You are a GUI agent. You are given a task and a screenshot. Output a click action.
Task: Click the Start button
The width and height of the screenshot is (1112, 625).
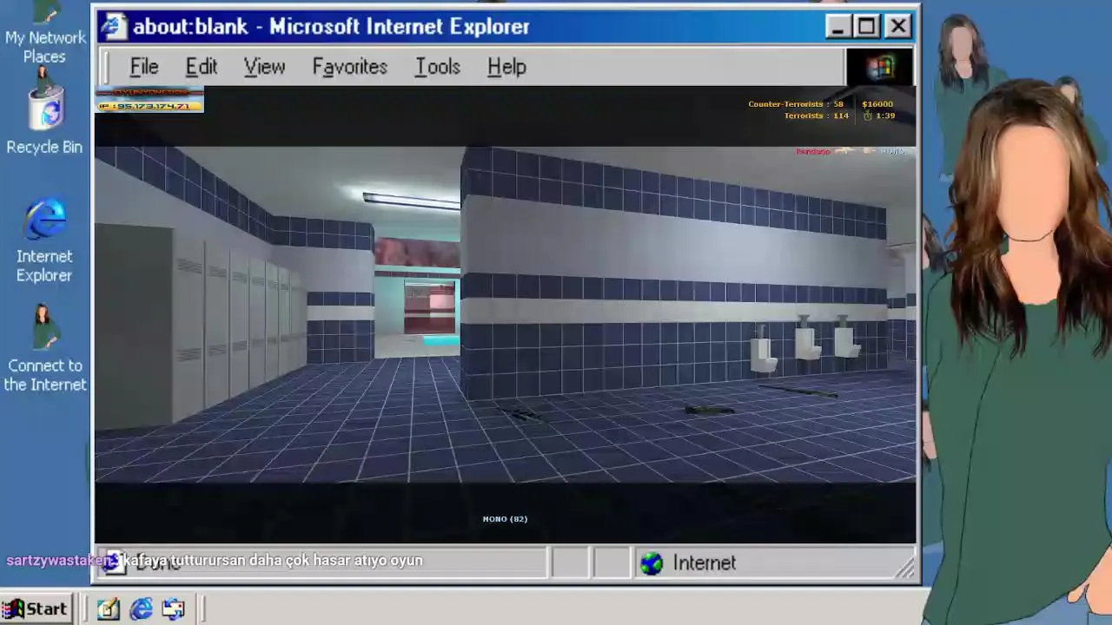tap(35, 609)
